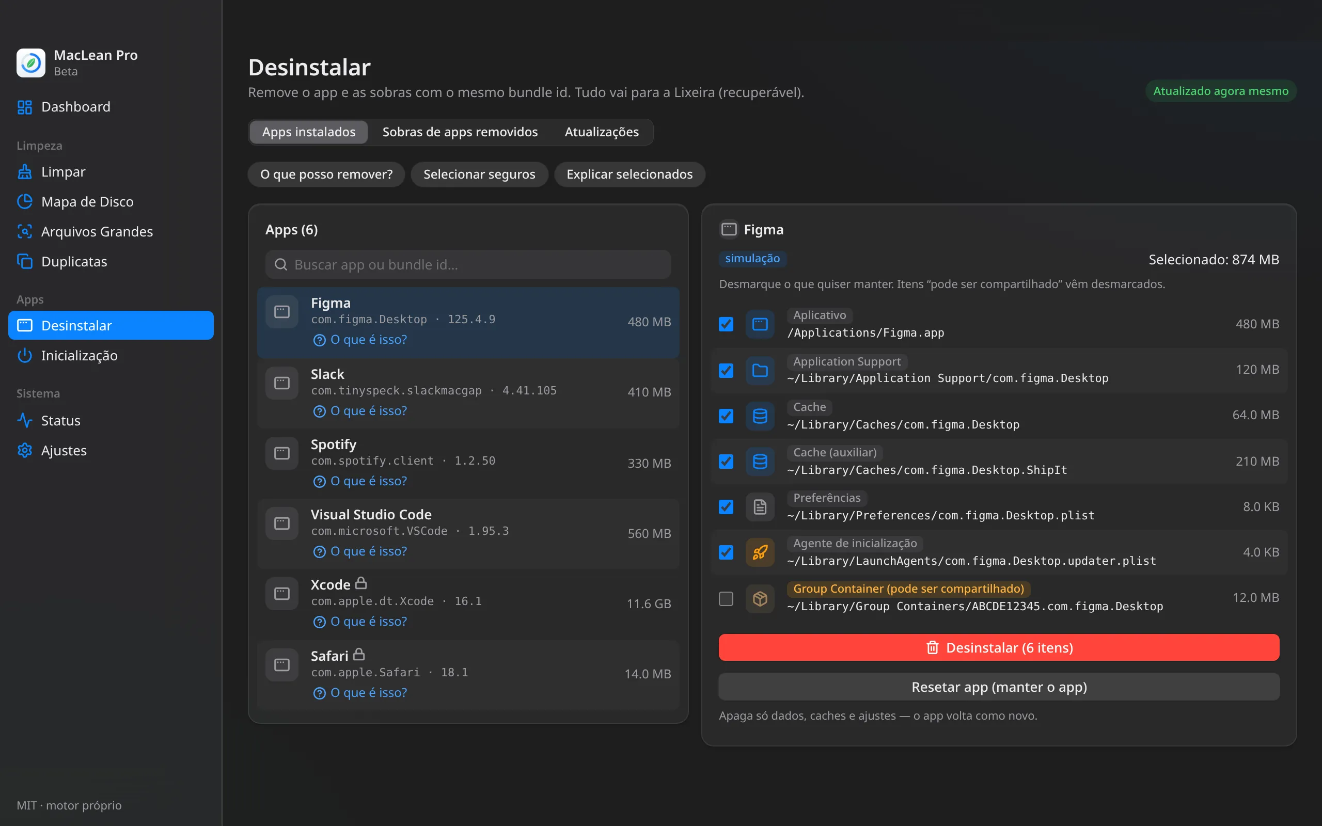Click the document icon for Preferências
Viewport: 1322px width, 826px height.
click(x=760, y=507)
